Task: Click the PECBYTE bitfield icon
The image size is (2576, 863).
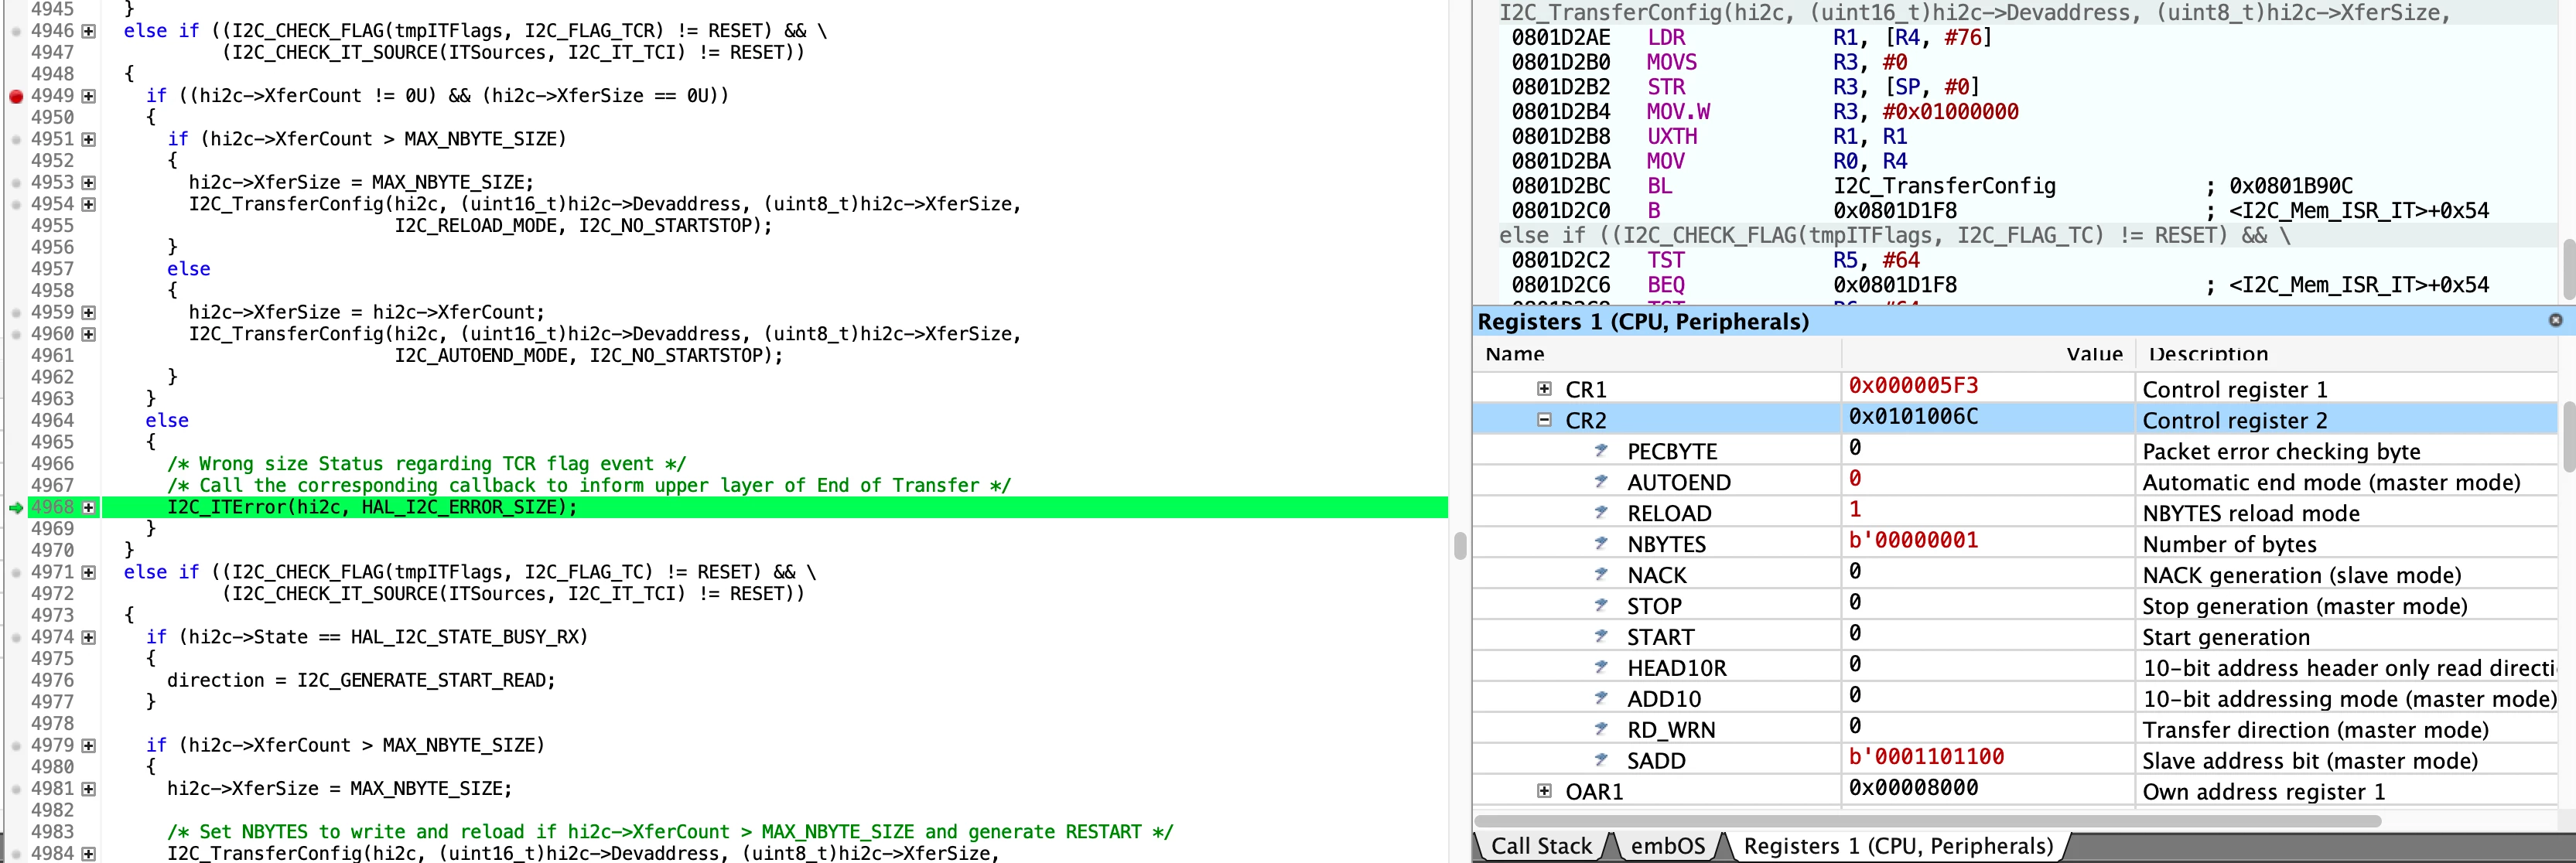Action: coord(1601,451)
